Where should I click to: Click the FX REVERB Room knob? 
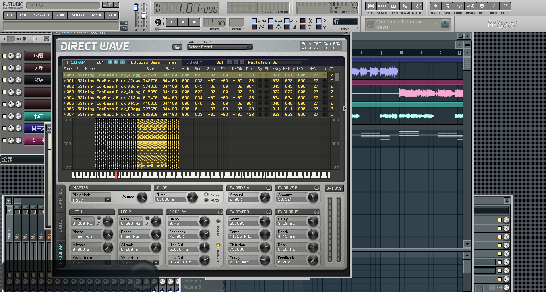click(265, 221)
